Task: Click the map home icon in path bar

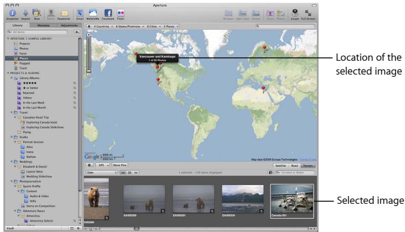Action: [x=89, y=27]
